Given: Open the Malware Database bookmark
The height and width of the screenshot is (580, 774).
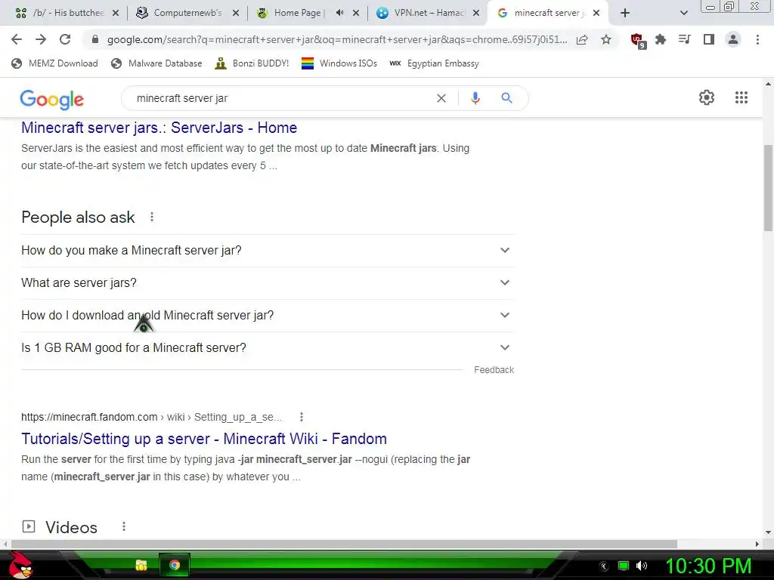Looking at the screenshot, I should pos(157,63).
